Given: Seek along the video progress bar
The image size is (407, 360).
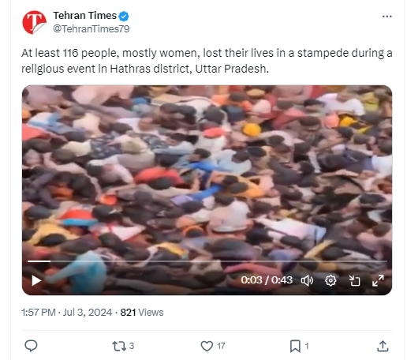Looking at the screenshot, I should click(x=207, y=261).
